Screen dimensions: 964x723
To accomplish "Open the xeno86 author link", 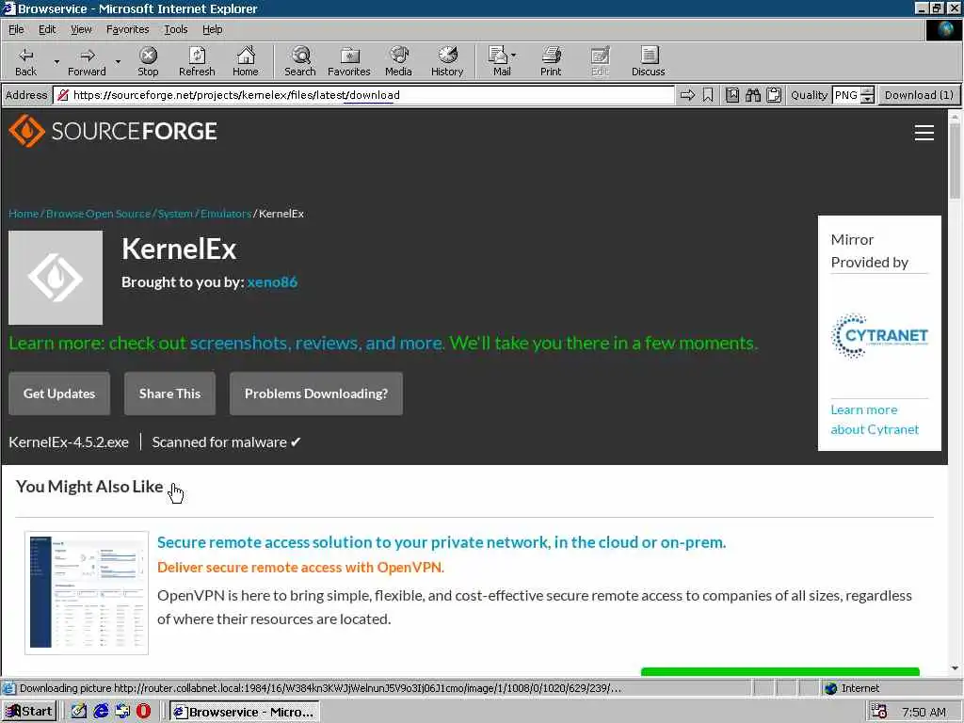I will [272, 282].
